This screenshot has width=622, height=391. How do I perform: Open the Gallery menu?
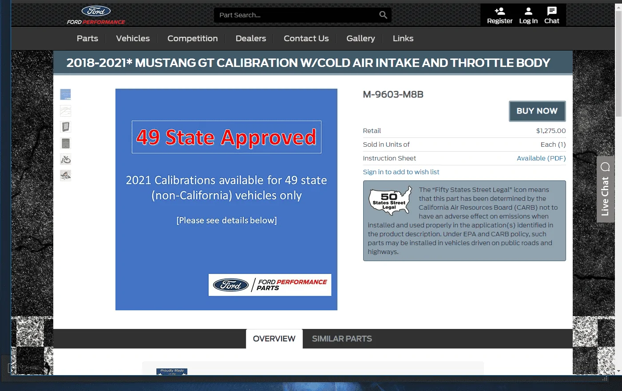[x=361, y=39]
